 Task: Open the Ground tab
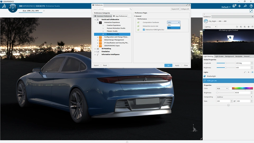(x=247, y=56)
